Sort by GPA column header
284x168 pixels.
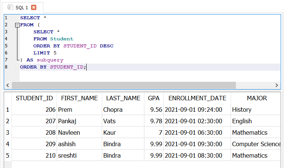tap(154, 98)
